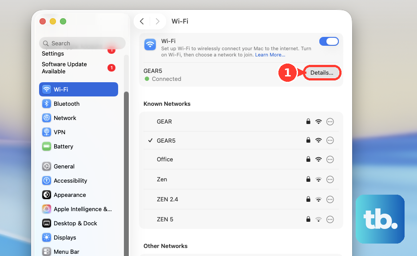Click the Displays sidebar icon
Viewport: 417px width, 256px height.
tap(47, 238)
